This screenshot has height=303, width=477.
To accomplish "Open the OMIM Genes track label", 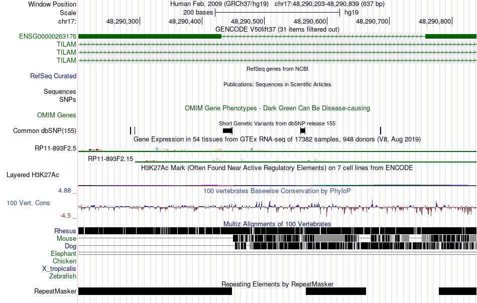I will coord(57,115).
